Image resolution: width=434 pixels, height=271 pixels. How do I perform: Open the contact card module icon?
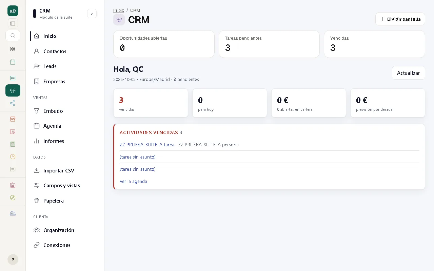click(x=13, y=78)
